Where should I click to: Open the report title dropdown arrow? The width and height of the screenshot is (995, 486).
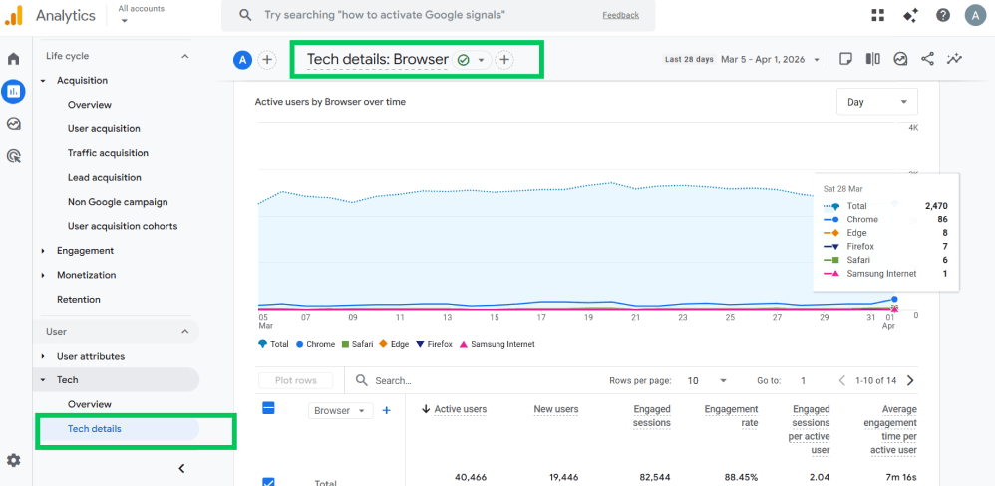coord(481,60)
